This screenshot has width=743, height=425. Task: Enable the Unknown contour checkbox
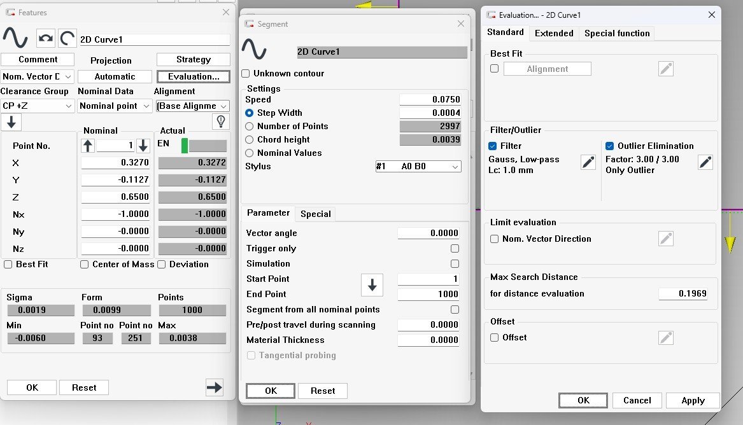click(x=246, y=74)
